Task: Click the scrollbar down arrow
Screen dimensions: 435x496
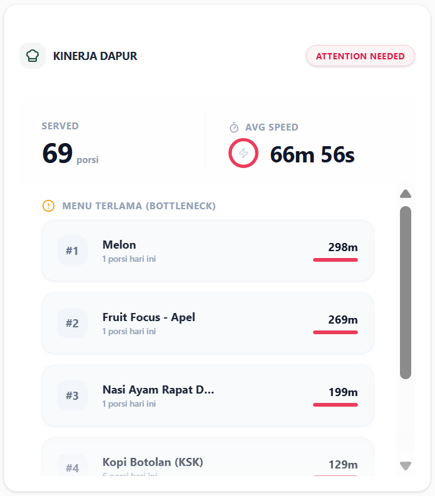Action: click(406, 465)
